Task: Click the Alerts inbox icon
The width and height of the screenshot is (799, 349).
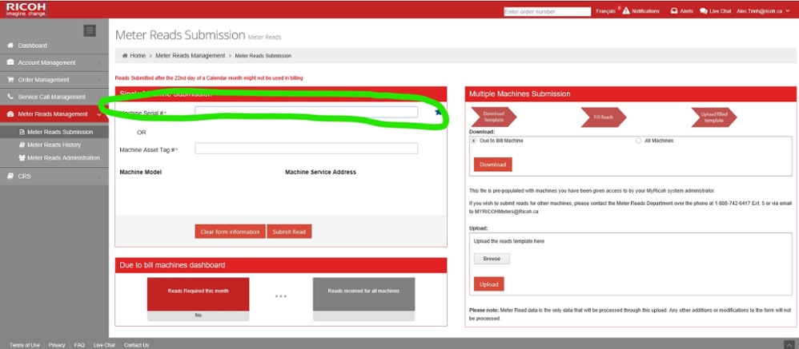Action: 674,10
